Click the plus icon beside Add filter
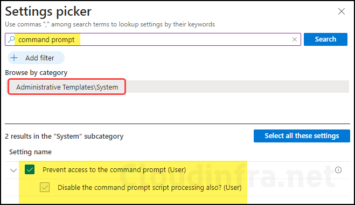 pyautogui.click(x=14, y=58)
